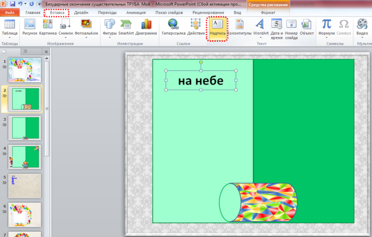Click inside the 'на небе' text box
The width and height of the screenshot is (372, 237).
[x=201, y=80]
